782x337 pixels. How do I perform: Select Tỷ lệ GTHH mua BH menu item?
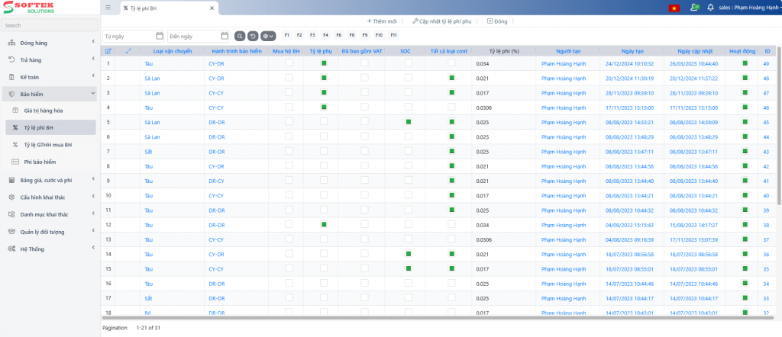pos(47,144)
